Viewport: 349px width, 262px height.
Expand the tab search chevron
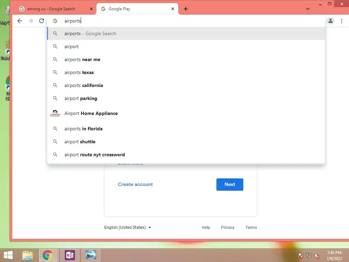308,9
